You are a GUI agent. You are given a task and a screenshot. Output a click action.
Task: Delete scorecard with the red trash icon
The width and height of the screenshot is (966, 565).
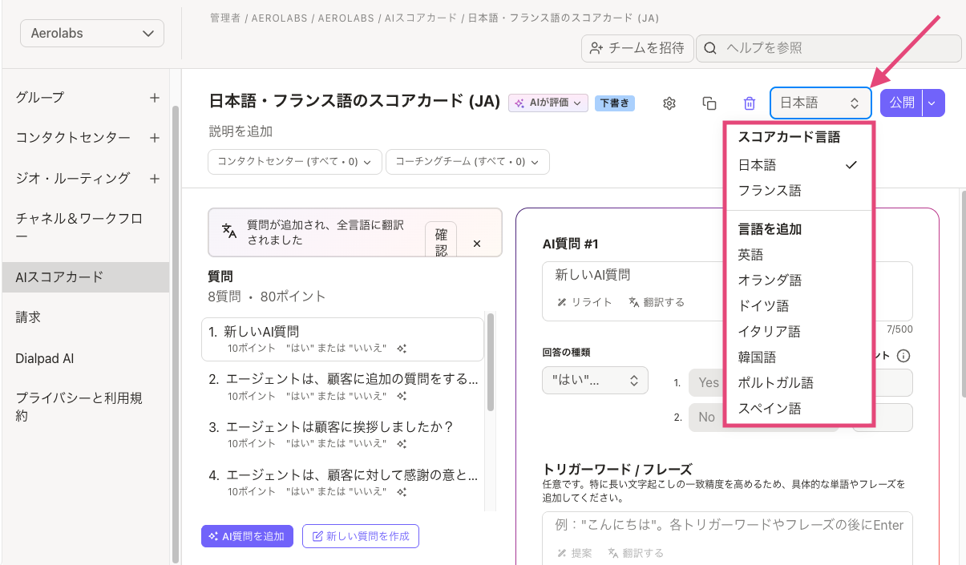coord(750,103)
